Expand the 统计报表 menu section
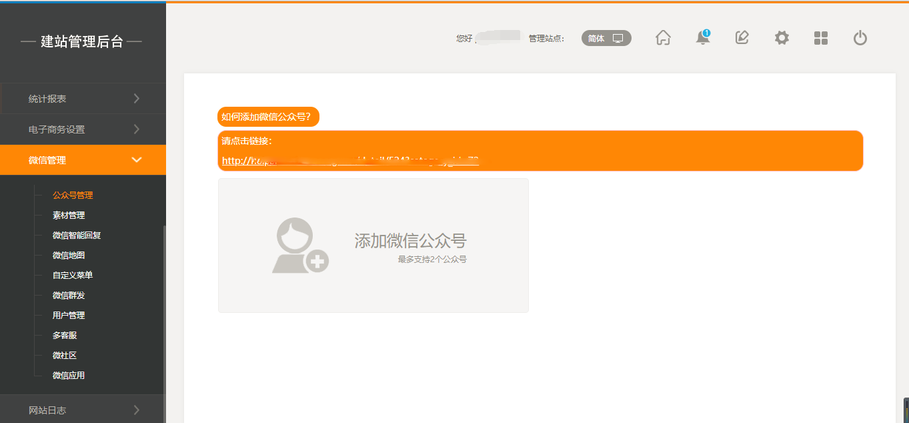 83,99
